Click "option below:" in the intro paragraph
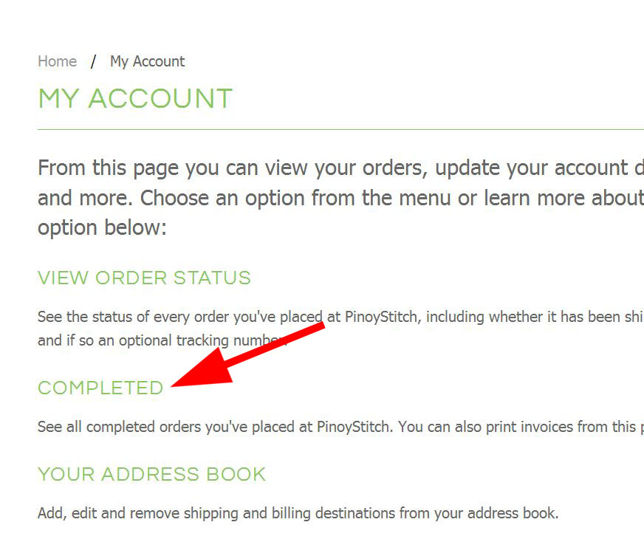This screenshot has height=539, width=644. point(103,227)
